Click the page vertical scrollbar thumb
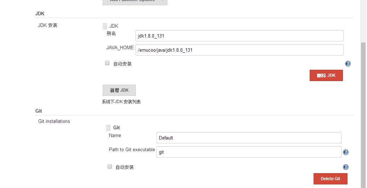 coord(363,115)
